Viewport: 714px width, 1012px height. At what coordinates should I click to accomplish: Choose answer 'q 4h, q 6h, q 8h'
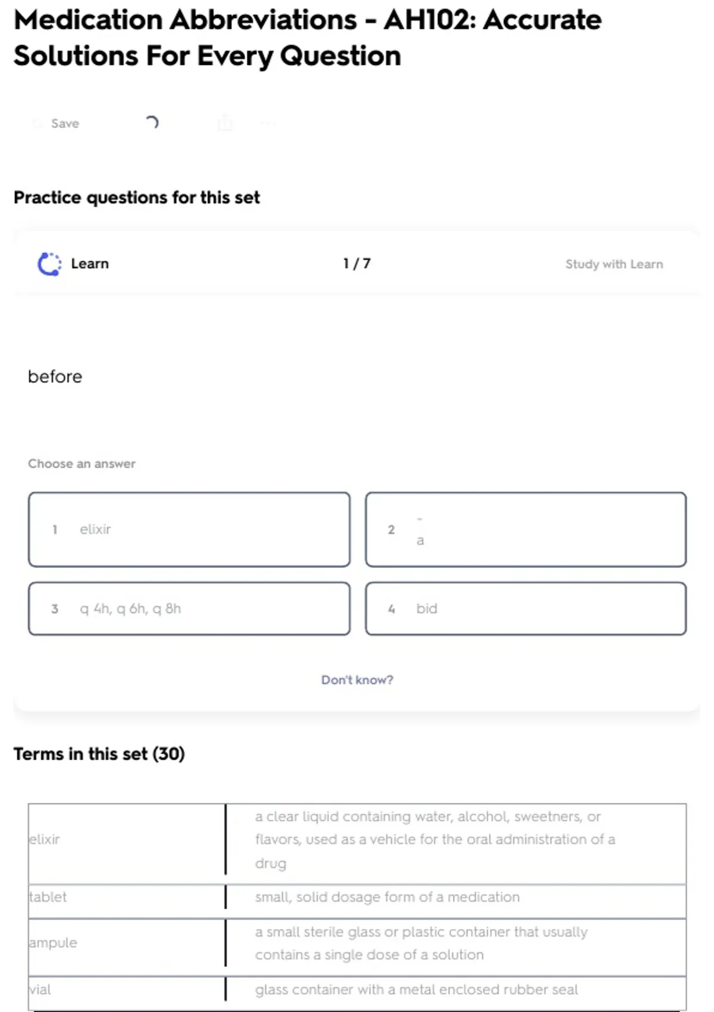[189, 608]
